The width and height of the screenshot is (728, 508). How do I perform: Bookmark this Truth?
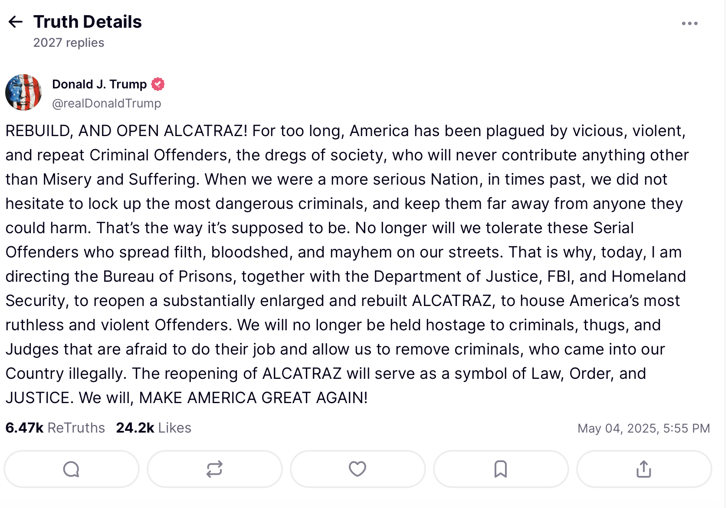(x=501, y=469)
